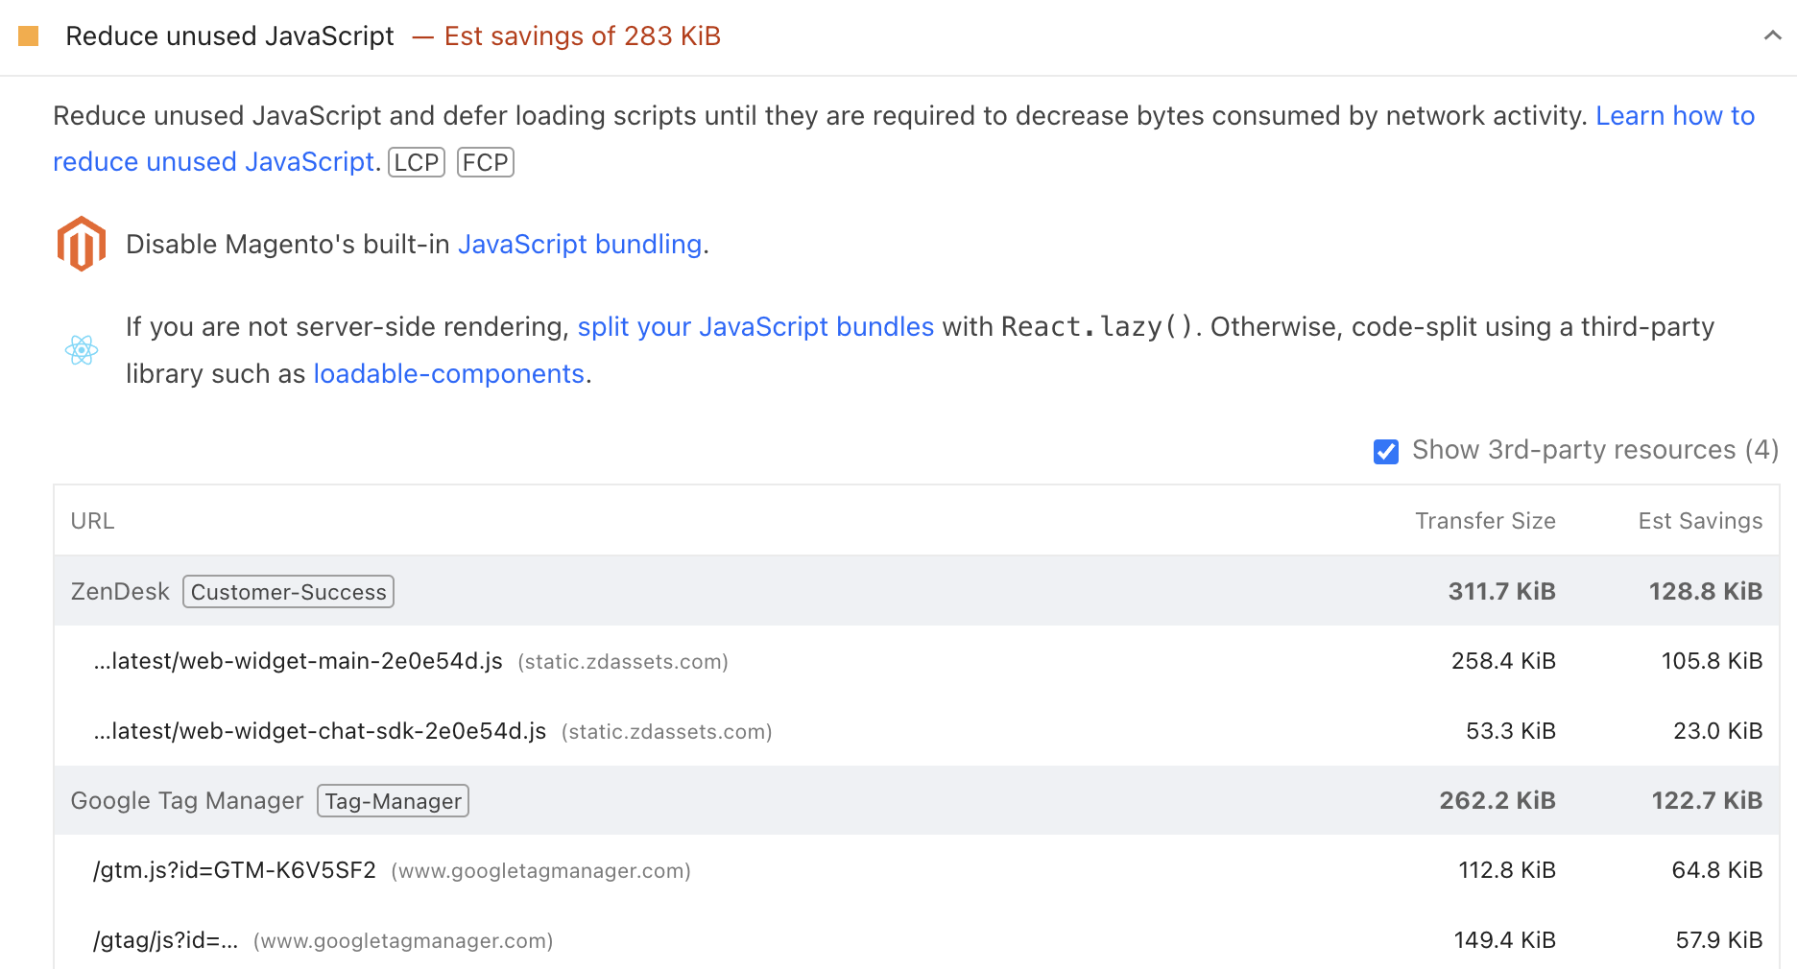Click the static.zdassets.com host label
The image size is (1797, 969).
click(622, 661)
